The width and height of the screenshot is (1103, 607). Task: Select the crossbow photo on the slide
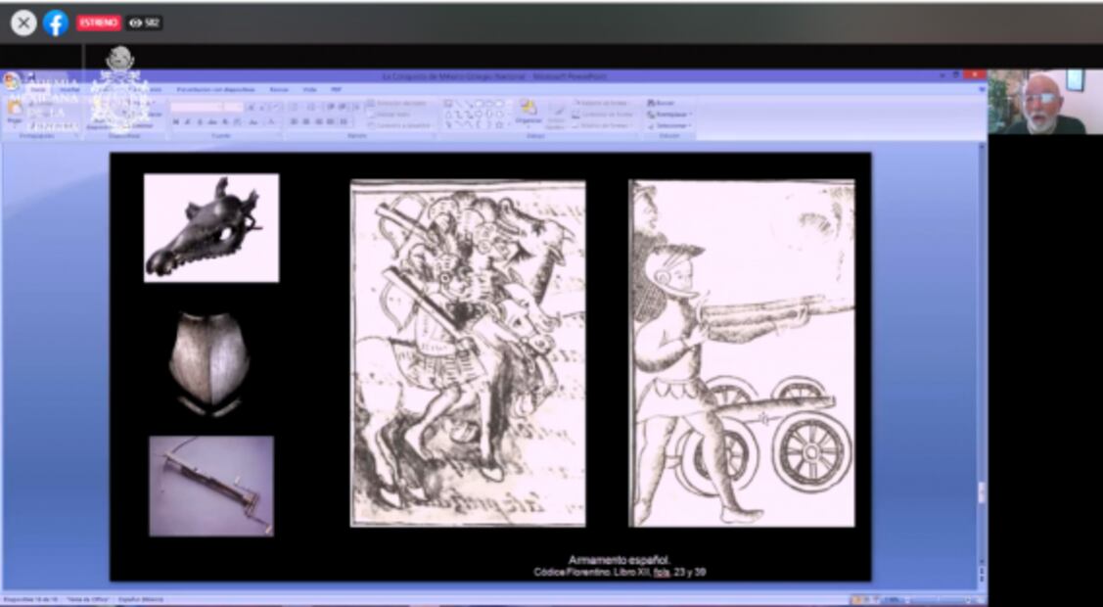(x=210, y=486)
